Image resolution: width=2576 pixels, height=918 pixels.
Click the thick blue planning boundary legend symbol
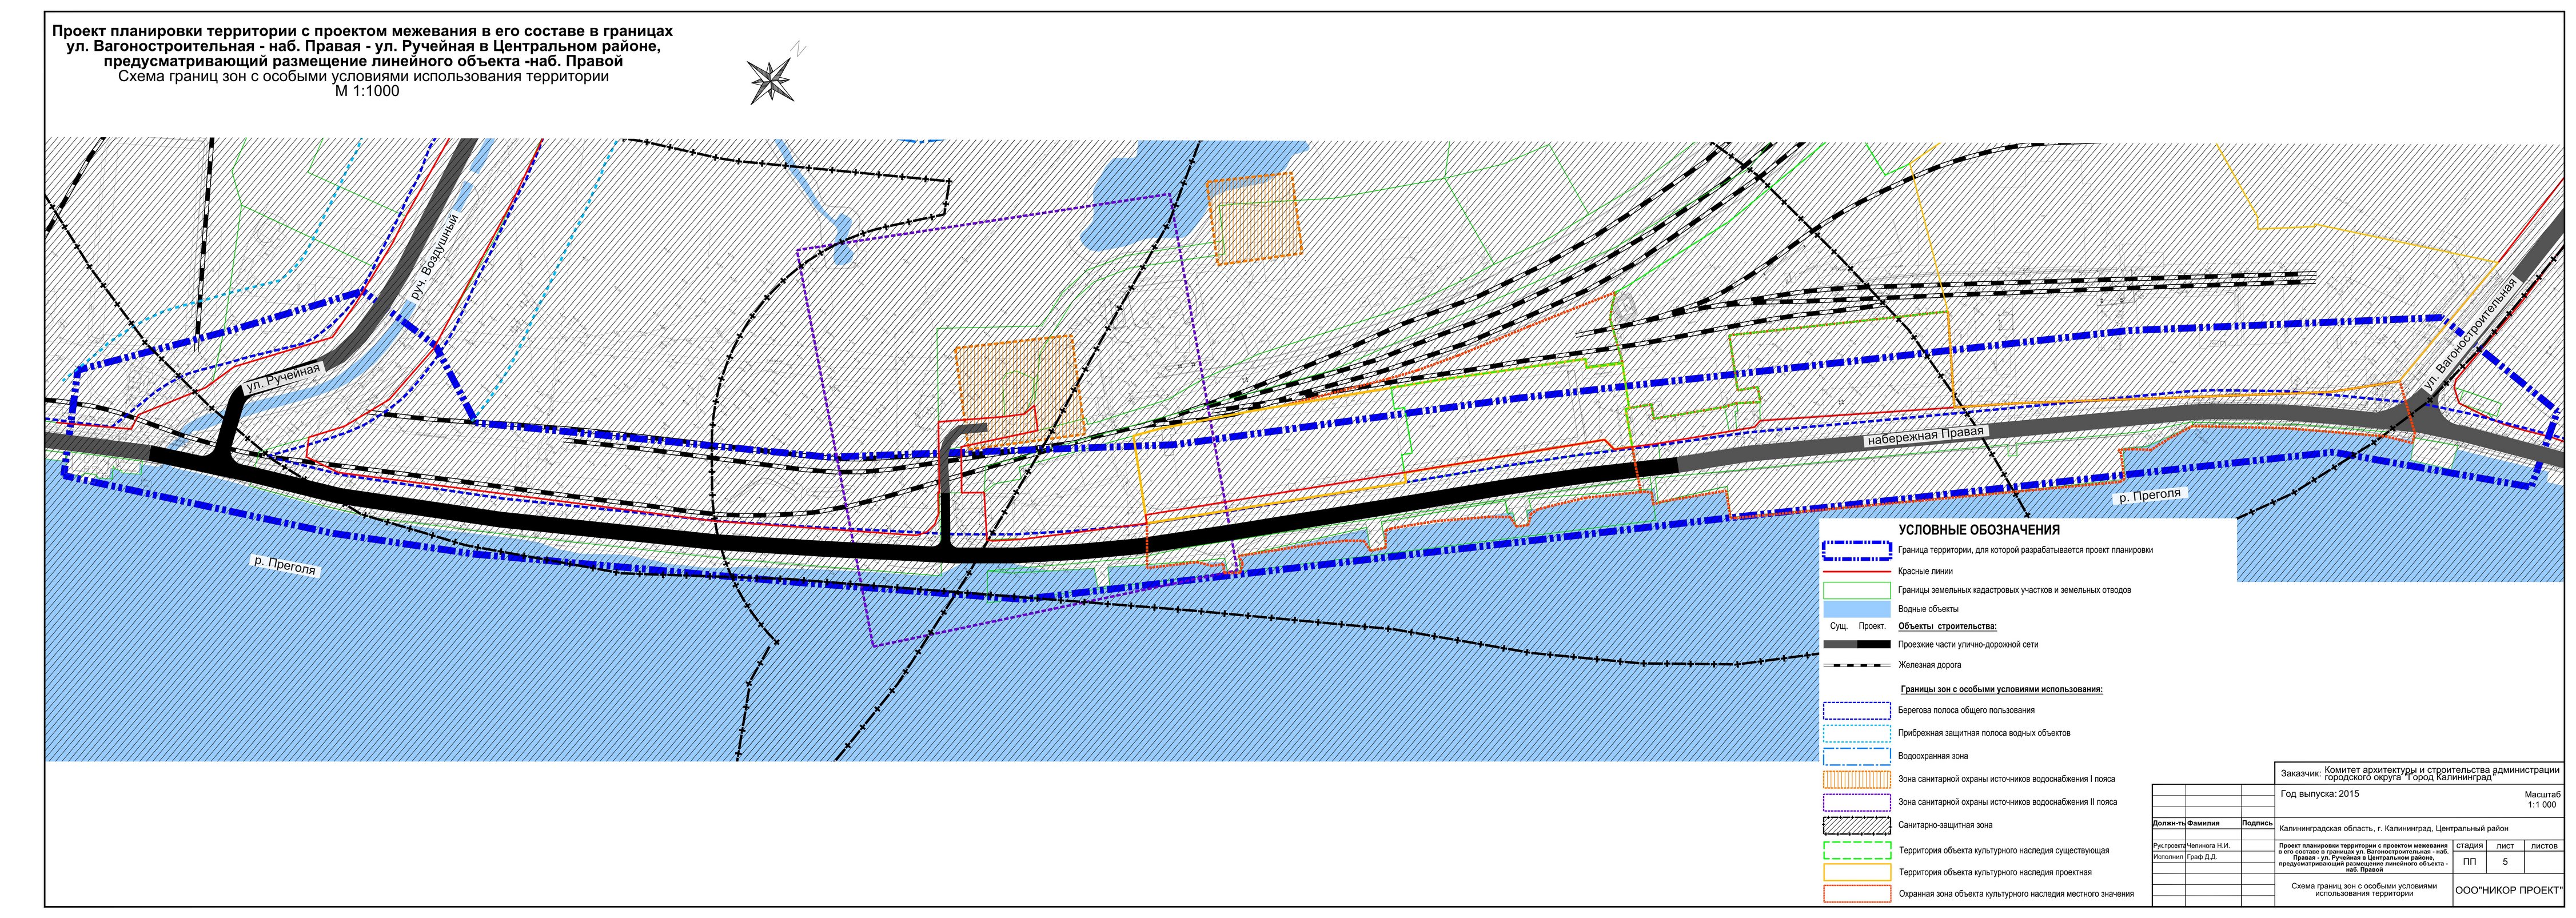[1856, 550]
